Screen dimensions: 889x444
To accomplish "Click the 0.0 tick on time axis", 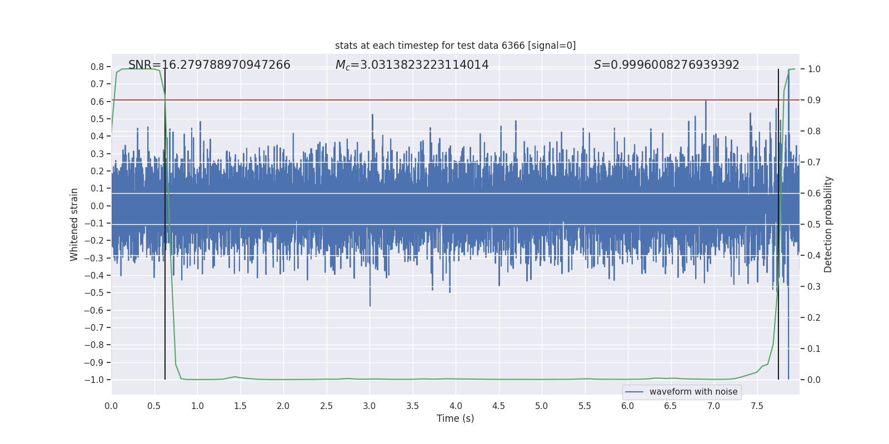I will pyautogui.click(x=111, y=406).
